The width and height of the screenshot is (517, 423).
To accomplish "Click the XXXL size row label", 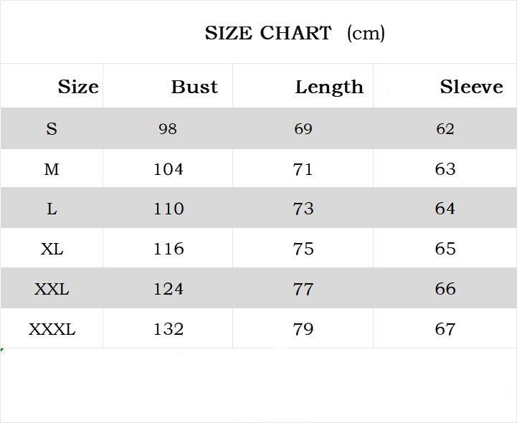I will click(52, 329).
